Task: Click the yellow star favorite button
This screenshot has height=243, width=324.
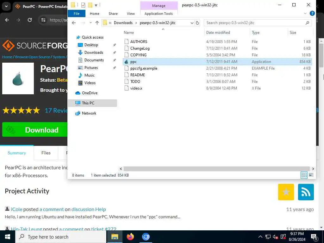Action: (286, 192)
